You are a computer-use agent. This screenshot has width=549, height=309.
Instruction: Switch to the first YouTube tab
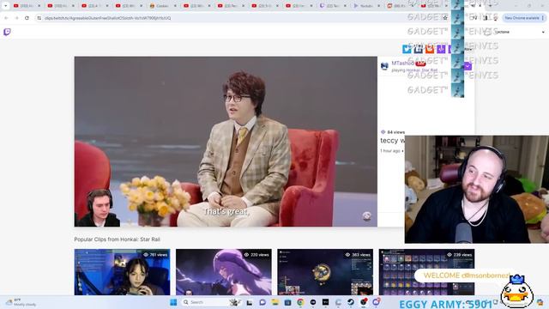(x=27, y=6)
